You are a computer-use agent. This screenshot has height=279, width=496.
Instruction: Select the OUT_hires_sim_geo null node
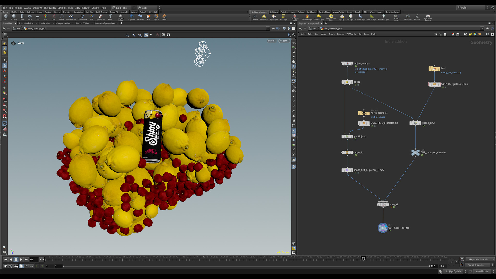pyautogui.click(x=383, y=228)
